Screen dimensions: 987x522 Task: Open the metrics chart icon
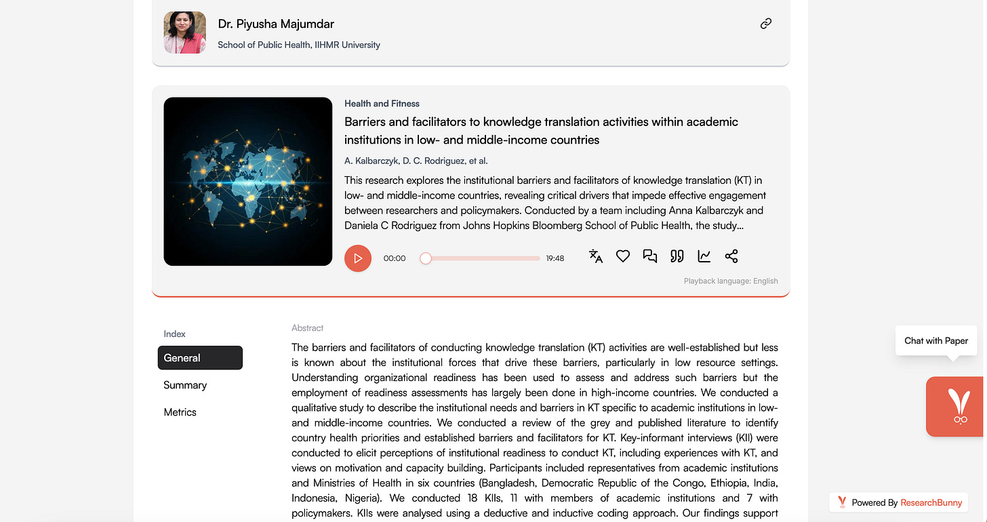point(704,256)
